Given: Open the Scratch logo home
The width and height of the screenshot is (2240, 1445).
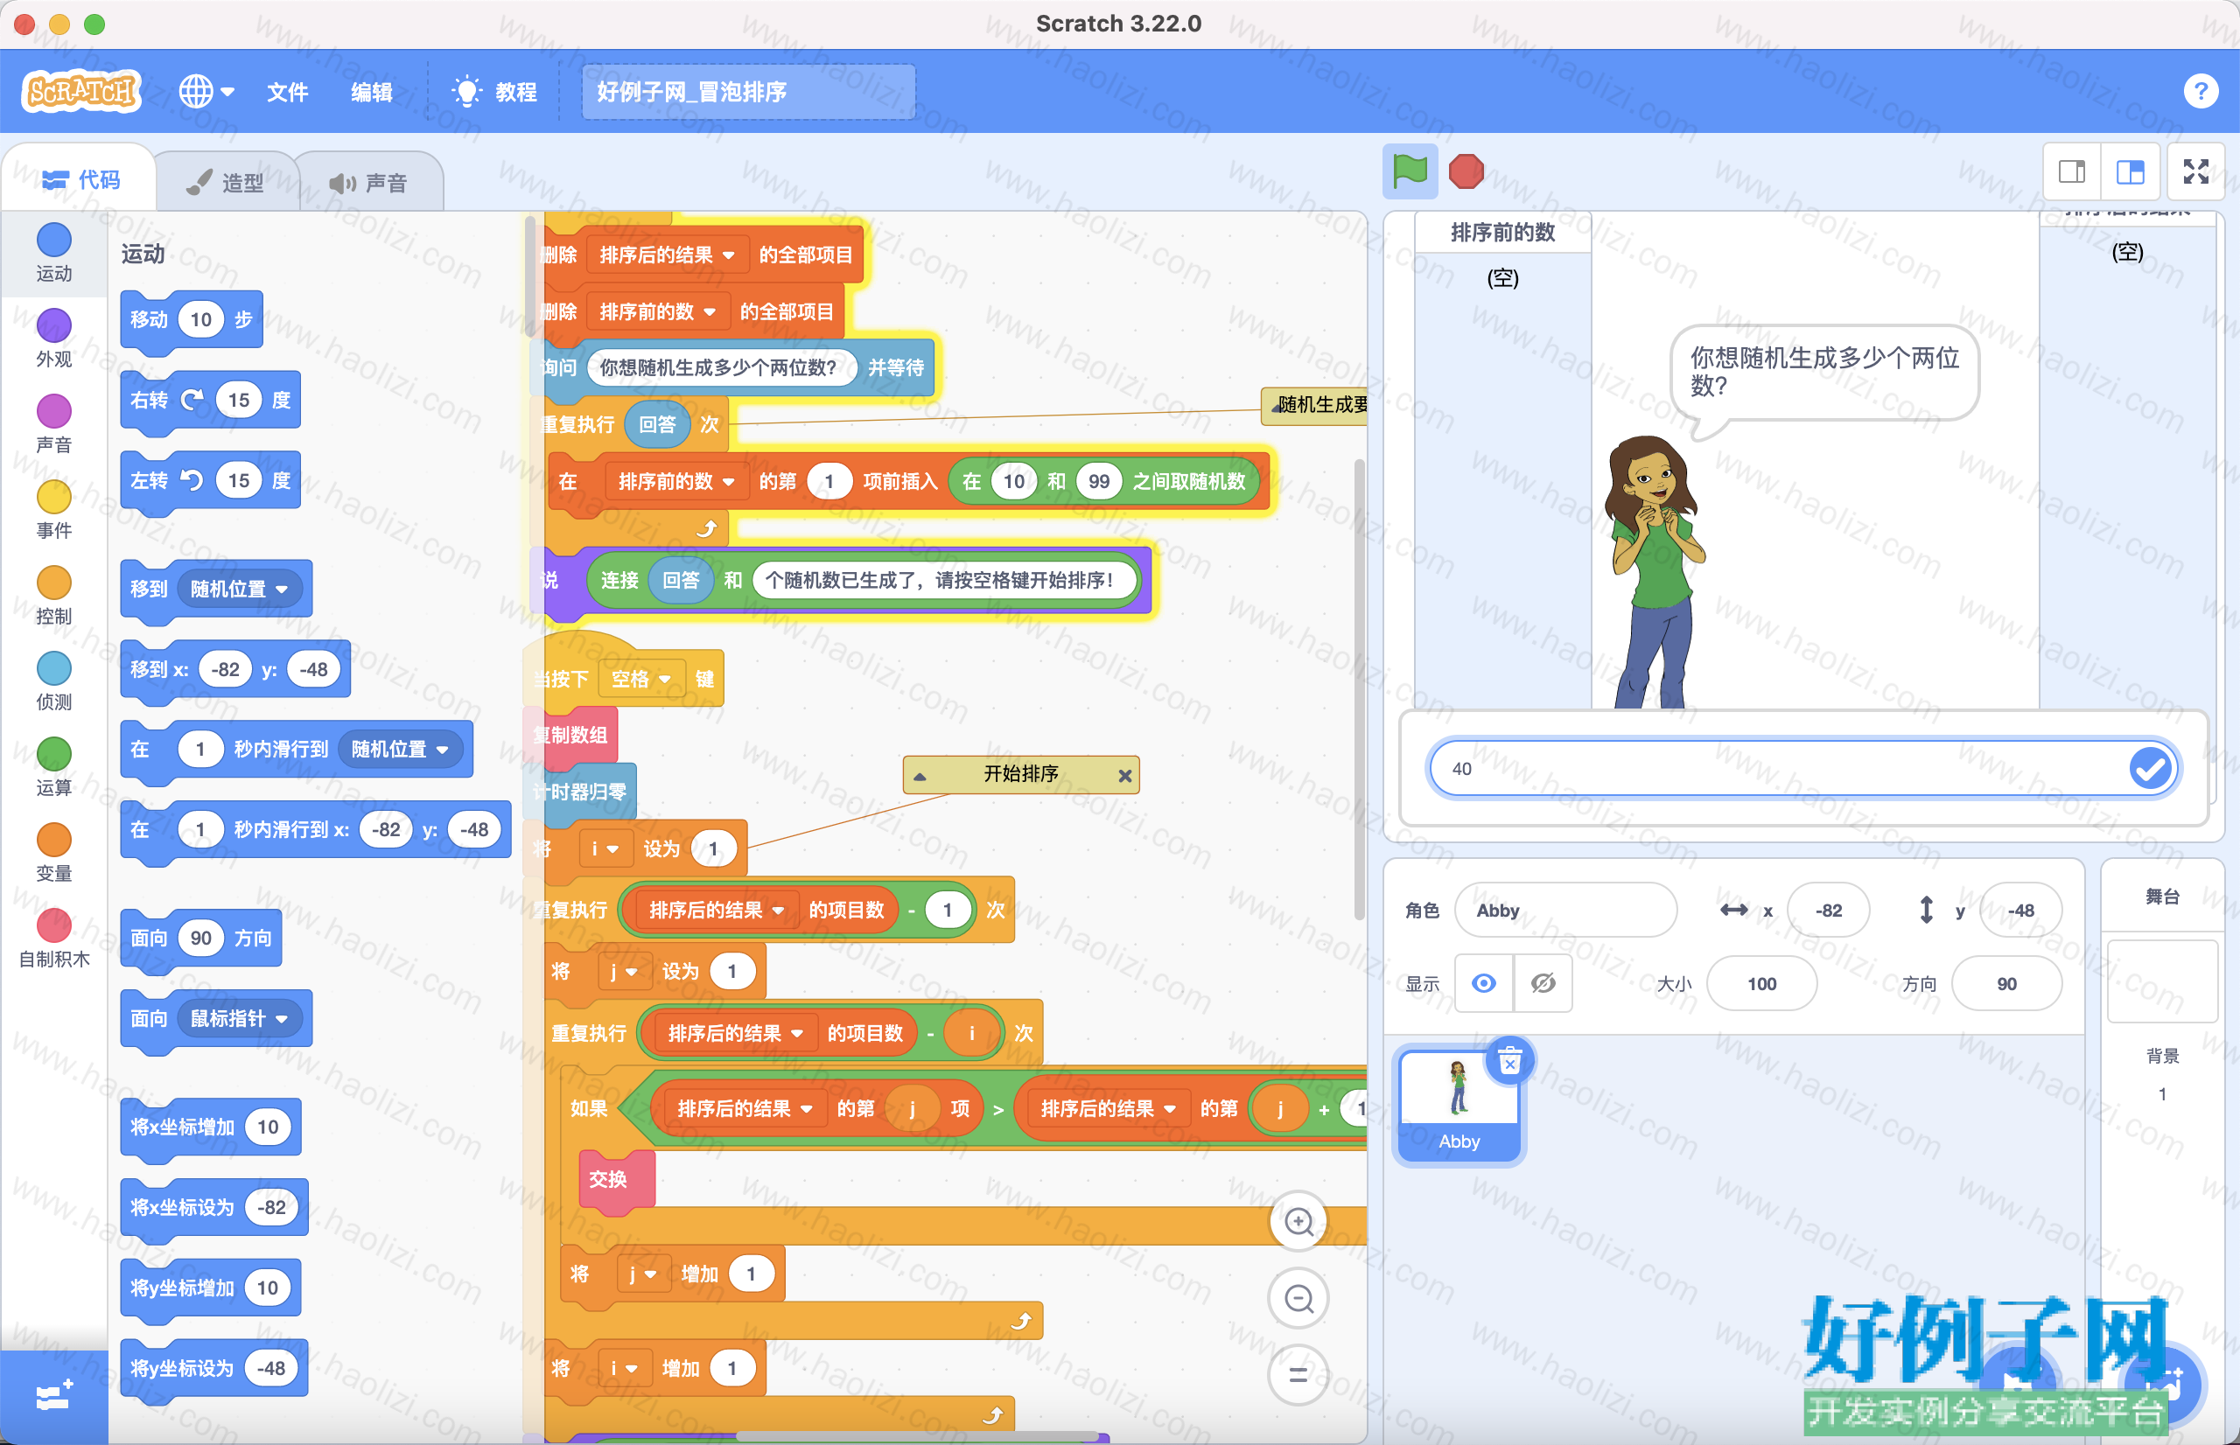Looking at the screenshot, I should point(80,91).
